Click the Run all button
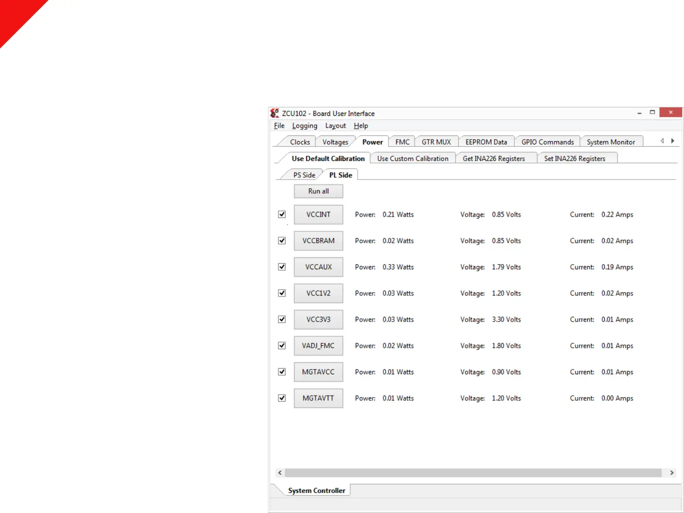The width and height of the screenshot is (684, 513). pyautogui.click(x=318, y=191)
